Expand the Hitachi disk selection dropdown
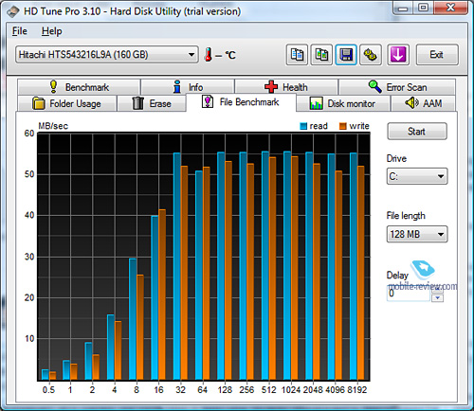This screenshot has width=474, height=411. 107,55
